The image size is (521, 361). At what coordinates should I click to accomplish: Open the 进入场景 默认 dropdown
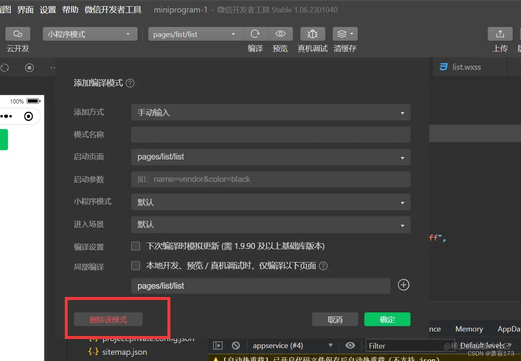pos(271,225)
